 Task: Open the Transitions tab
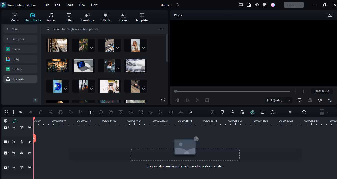click(x=87, y=17)
